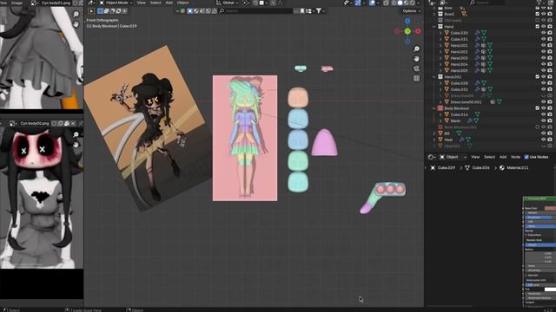Switch to rendered viewport shading
The height and width of the screenshot is (312, 556).
(x=412, y=3)
